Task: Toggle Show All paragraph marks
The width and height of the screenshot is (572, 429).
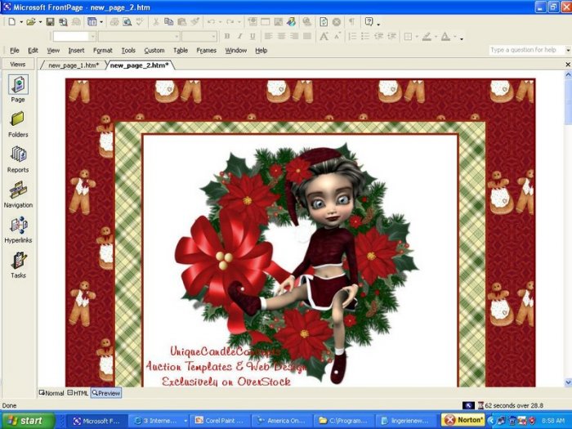Action: coord(351,22)
